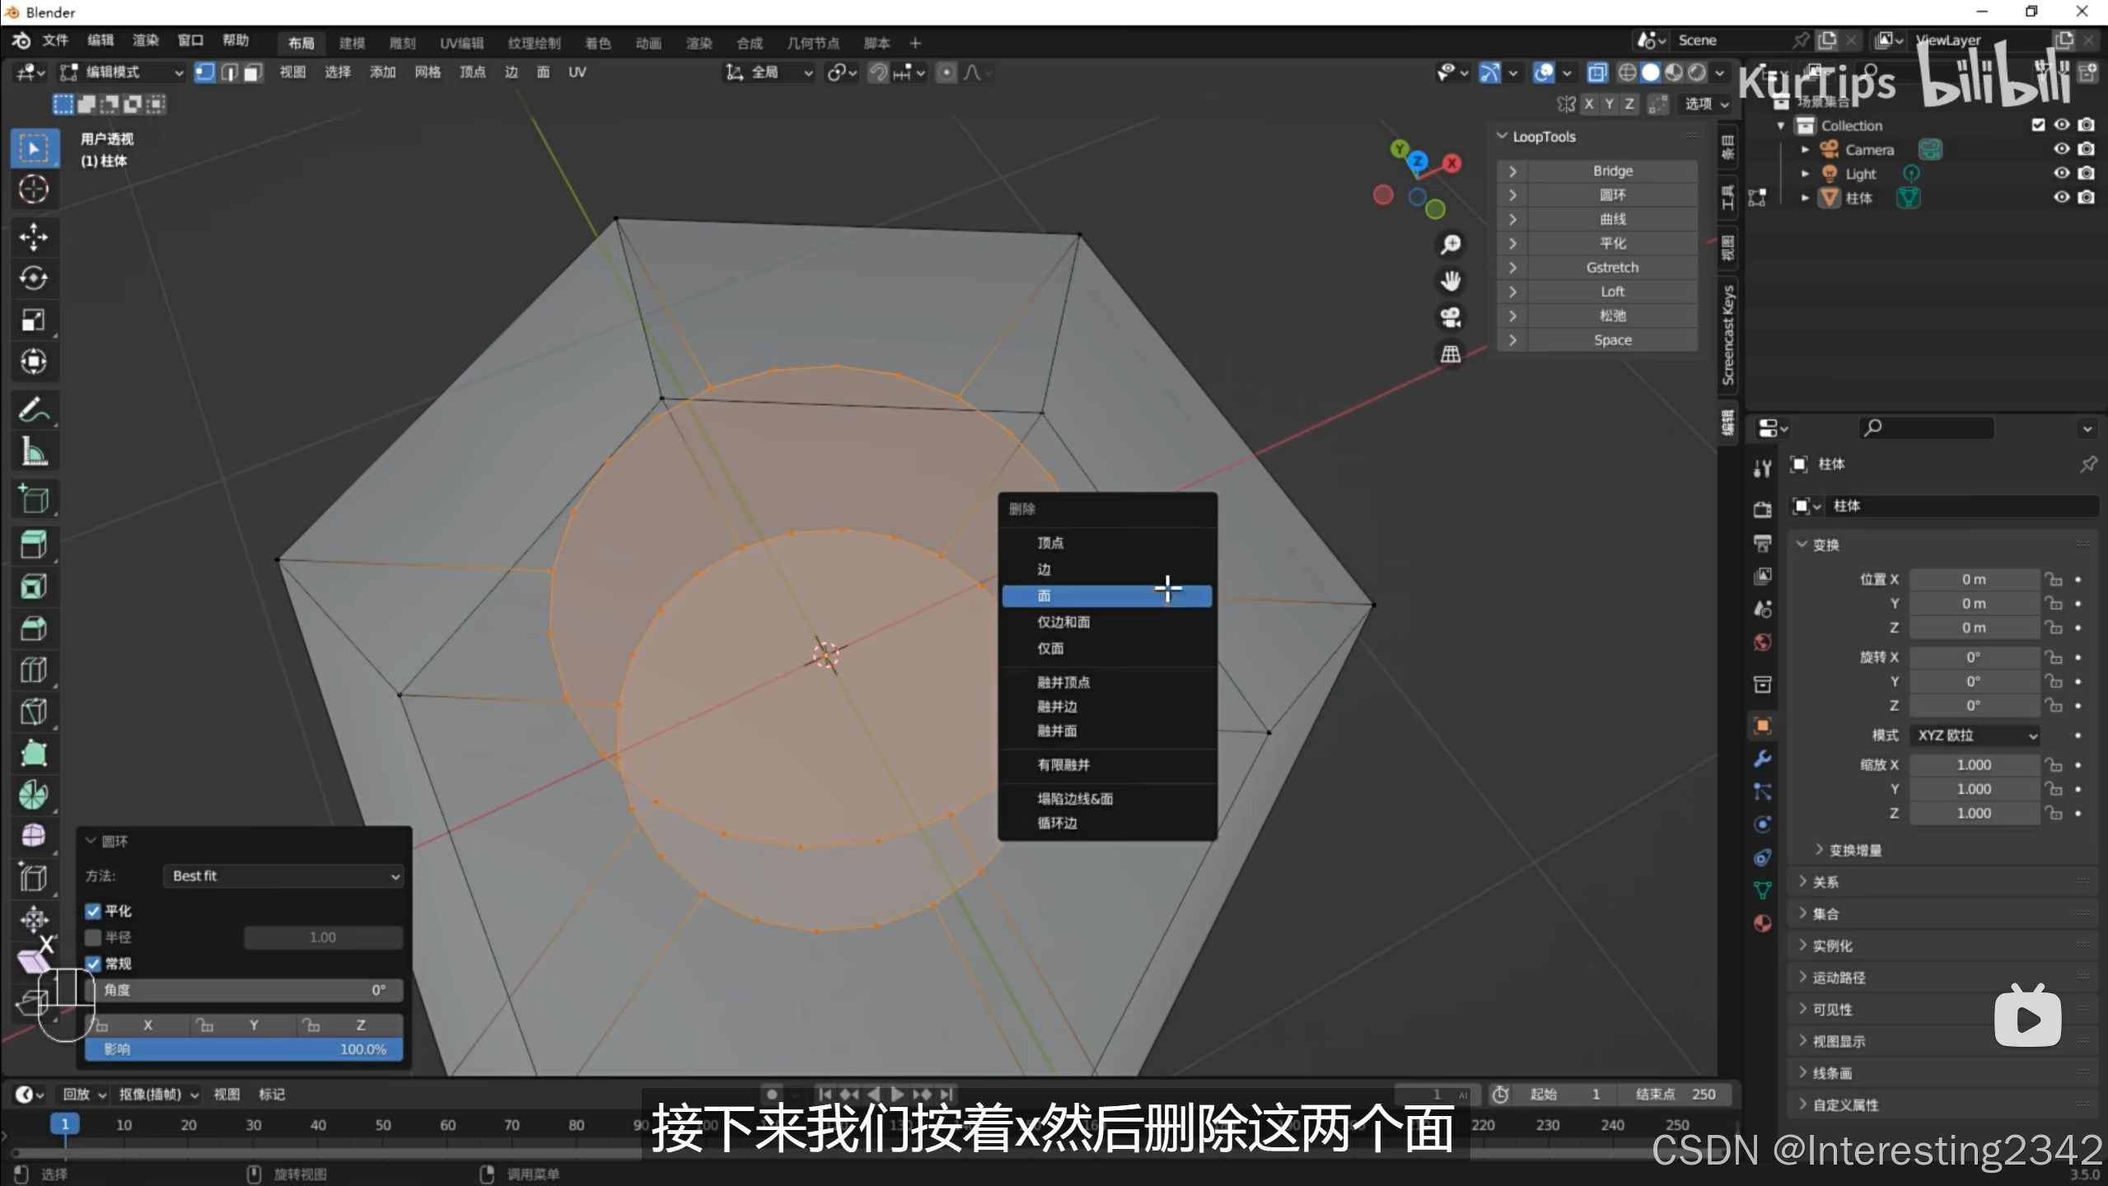Viewport: 2108px width, 1186px height.
Task: Switch to the UV编辑 workspace tab
Action: coord(461,43)
